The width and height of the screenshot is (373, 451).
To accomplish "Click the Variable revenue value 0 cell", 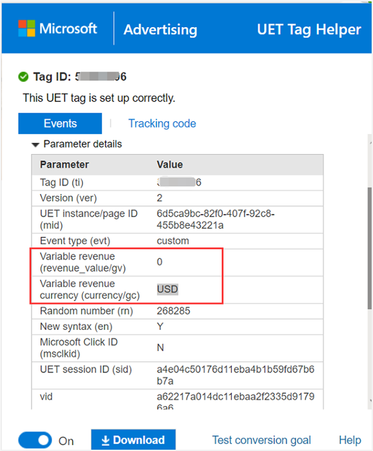I will (x=160, y=262).
